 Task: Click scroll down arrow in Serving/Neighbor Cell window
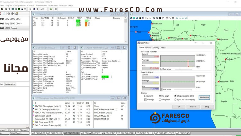[x=126, y=42]
